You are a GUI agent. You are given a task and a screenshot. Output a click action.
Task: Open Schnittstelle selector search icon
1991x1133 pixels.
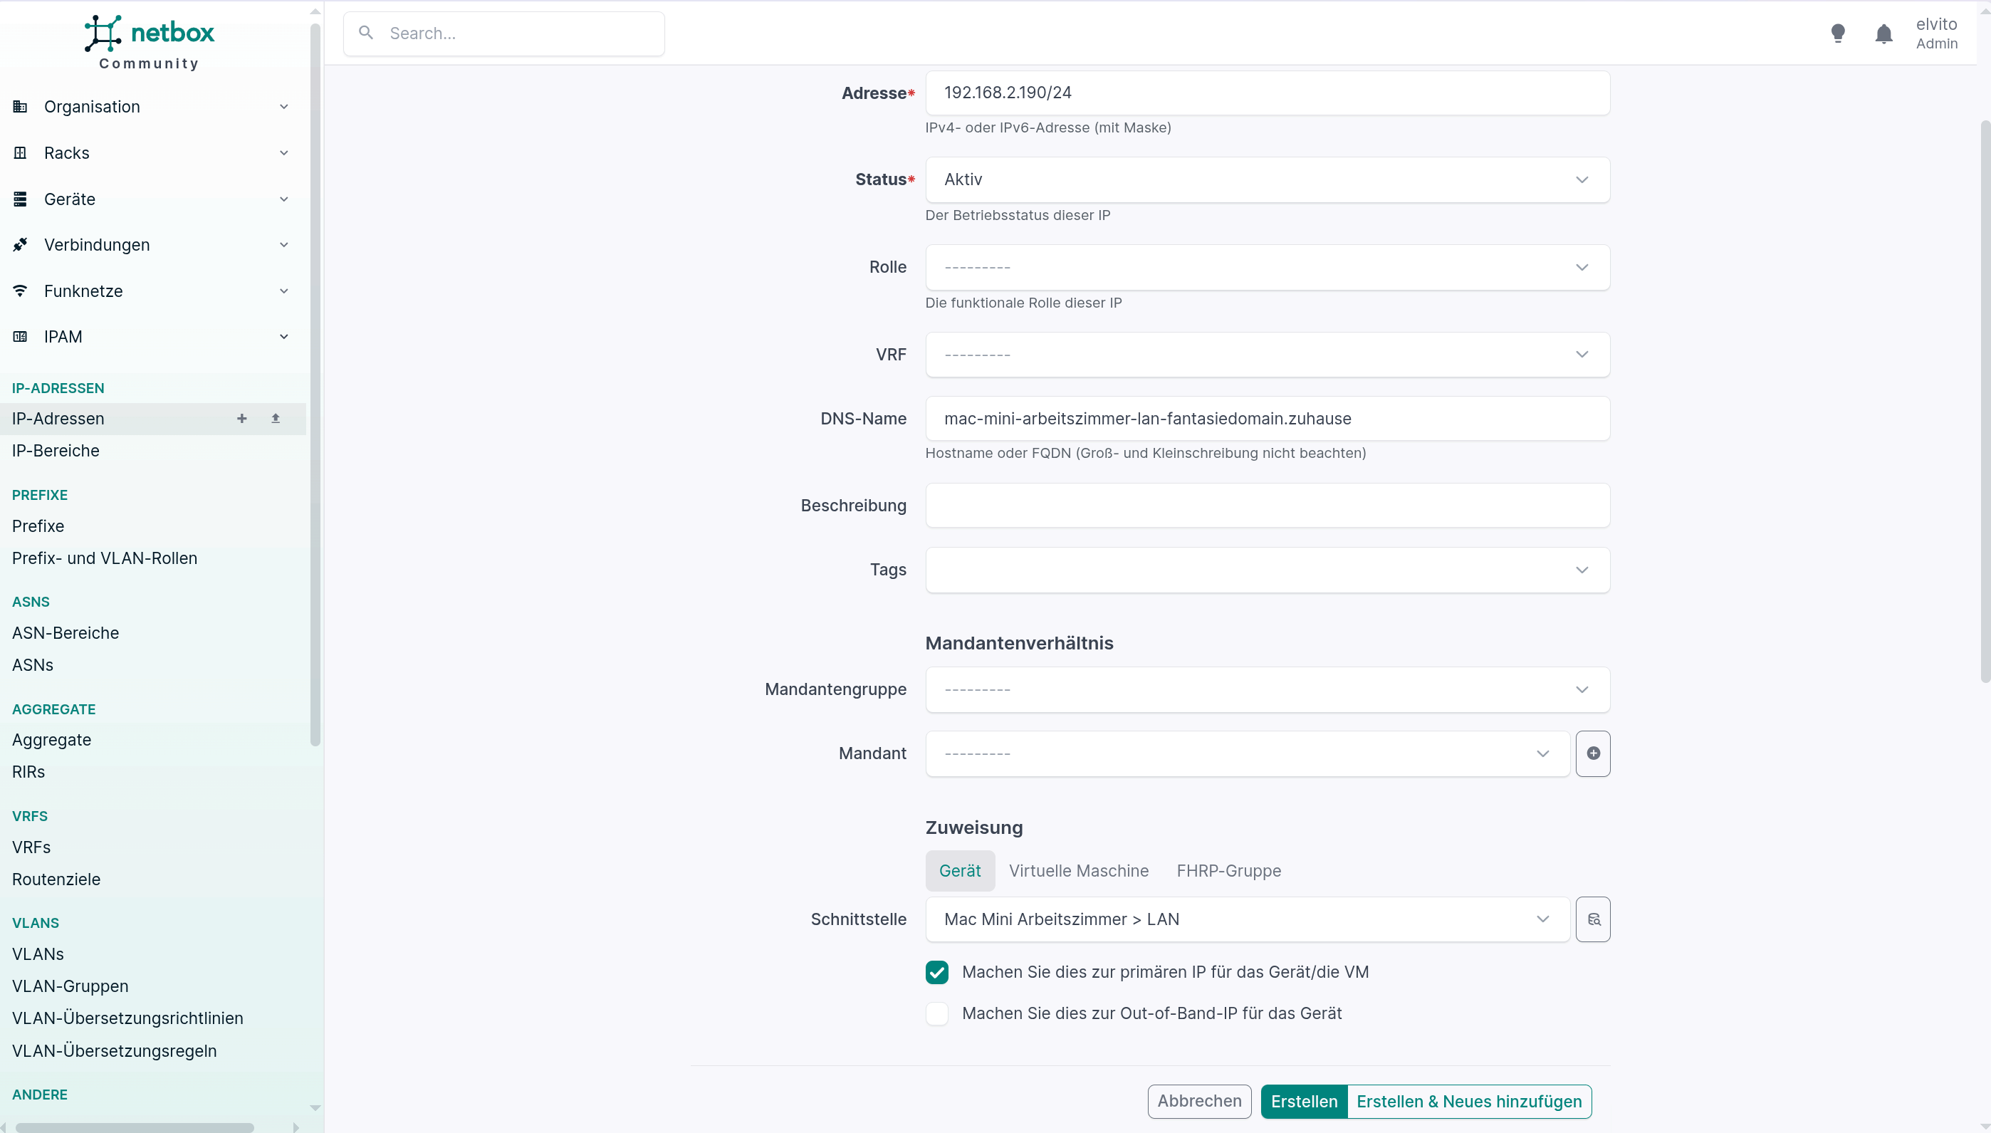click(1593, 919)
